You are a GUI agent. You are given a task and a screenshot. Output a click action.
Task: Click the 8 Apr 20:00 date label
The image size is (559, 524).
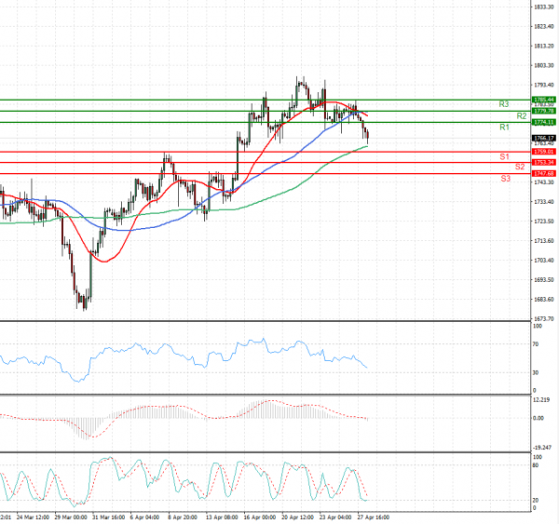click(183, 517)
